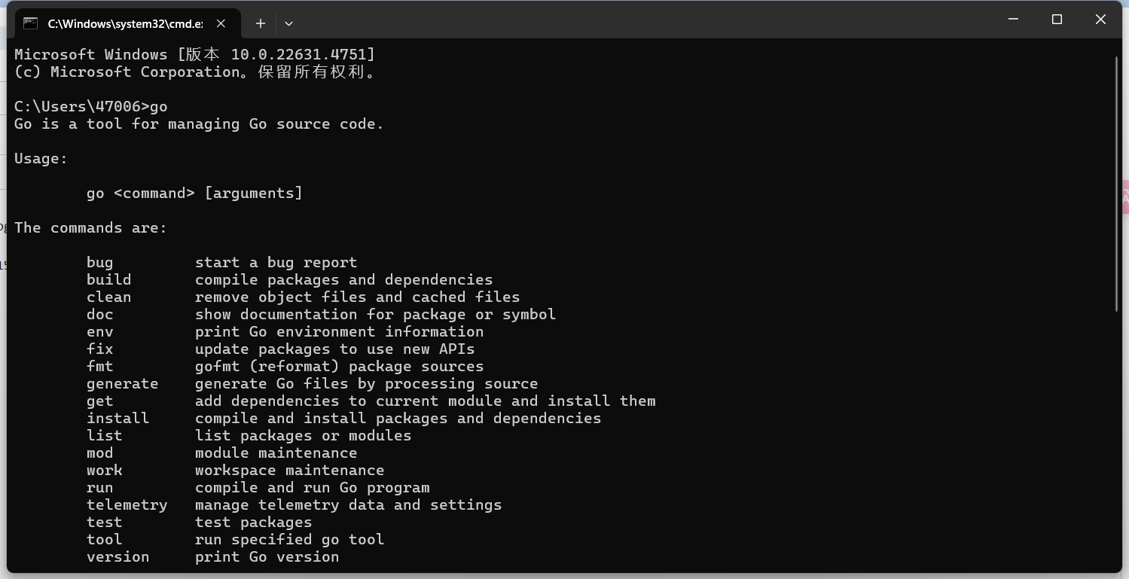Open a new terminal tab
The image size is (1129, 579).
(261, 23)
